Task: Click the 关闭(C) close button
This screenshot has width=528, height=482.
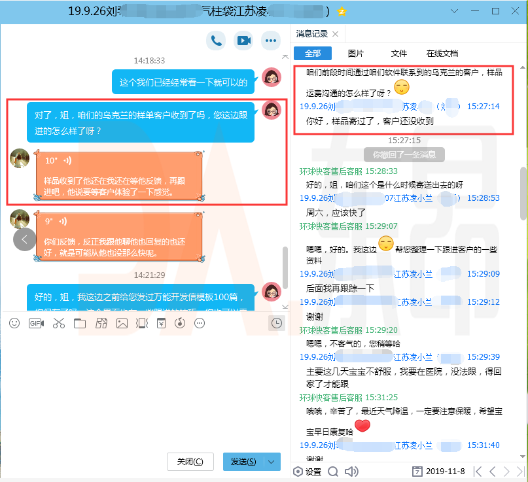Action: pos(190,462)
